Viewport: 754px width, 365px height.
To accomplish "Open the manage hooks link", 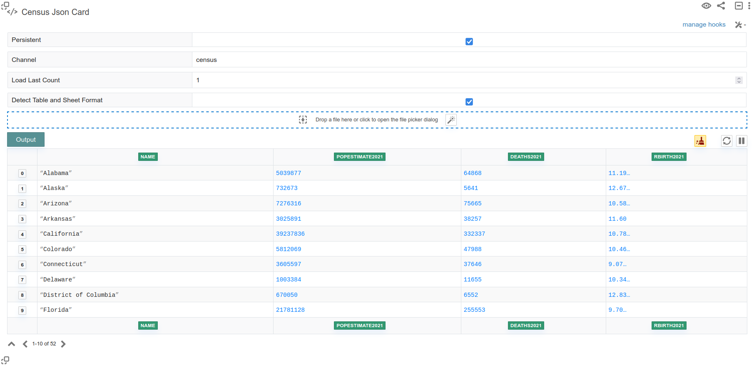I will point(704,25).
